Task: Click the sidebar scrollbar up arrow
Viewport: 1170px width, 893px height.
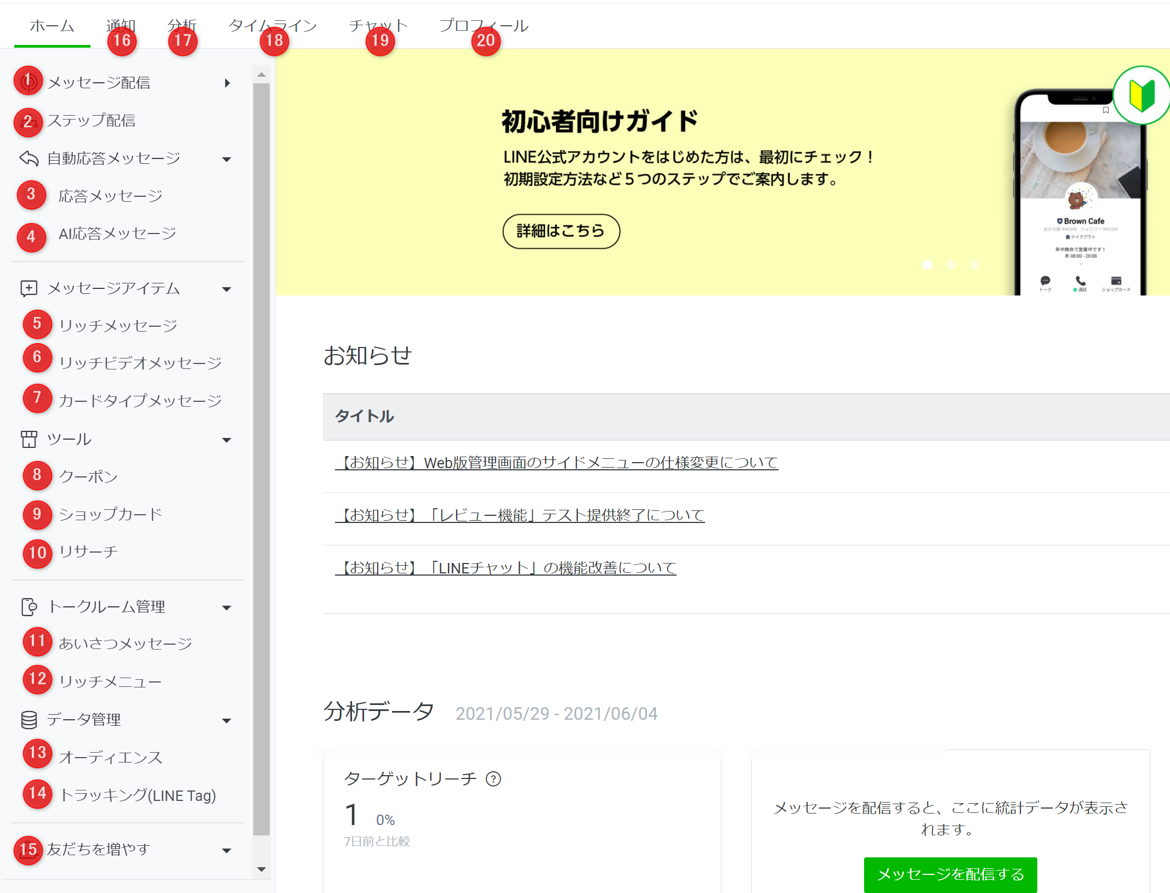Action: point(262,75)
